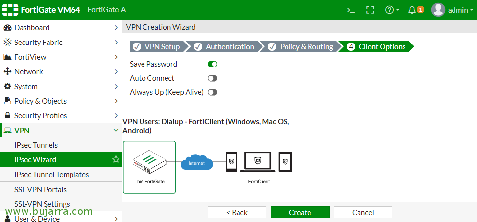
Task: Expand the Dashboard menu chevron
Action: (x=116, y=28)
